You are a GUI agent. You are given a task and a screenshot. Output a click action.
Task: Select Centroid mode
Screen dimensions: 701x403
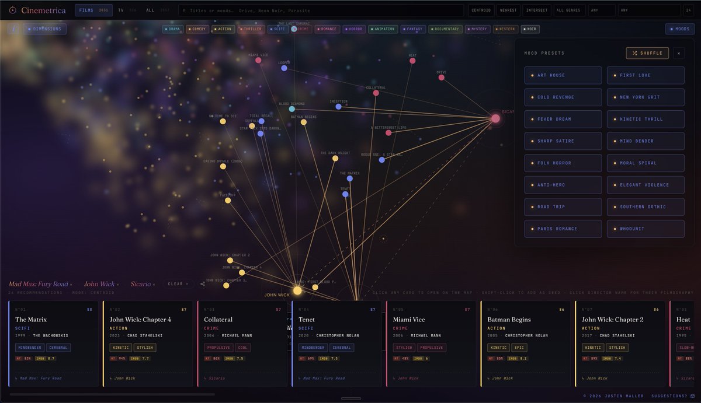[482, 10]
